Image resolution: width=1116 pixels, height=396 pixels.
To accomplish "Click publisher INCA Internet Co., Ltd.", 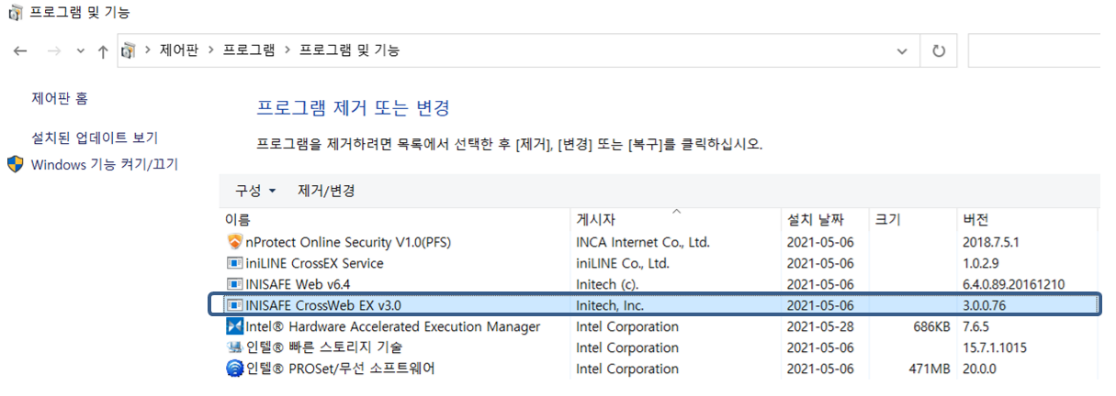I will pyautogui.click(x=642, y=243).
